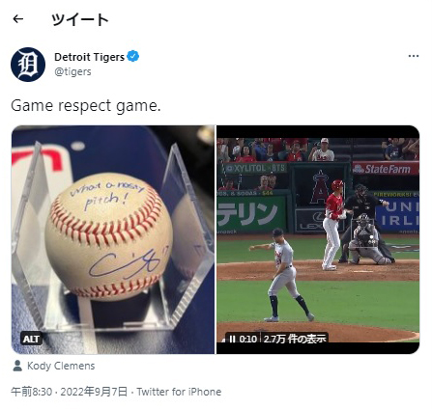Click the Game respect game tweet text
Screen dimensions: 432x409
(86, 105)
